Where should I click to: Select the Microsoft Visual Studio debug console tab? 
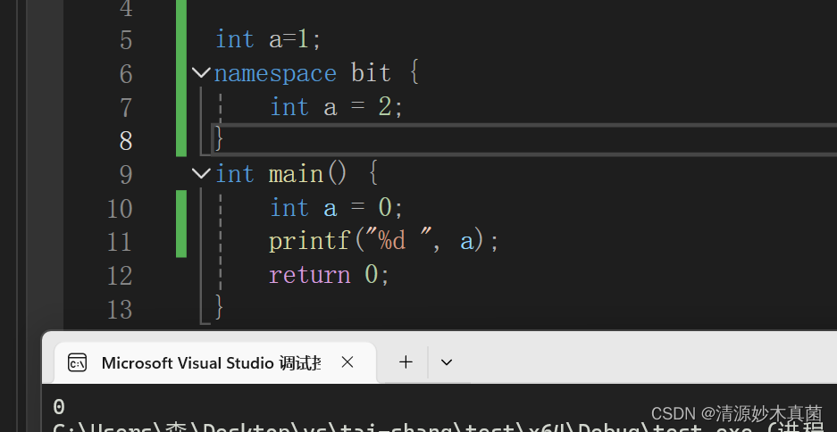pyautogui.click(x=215, y=362)
